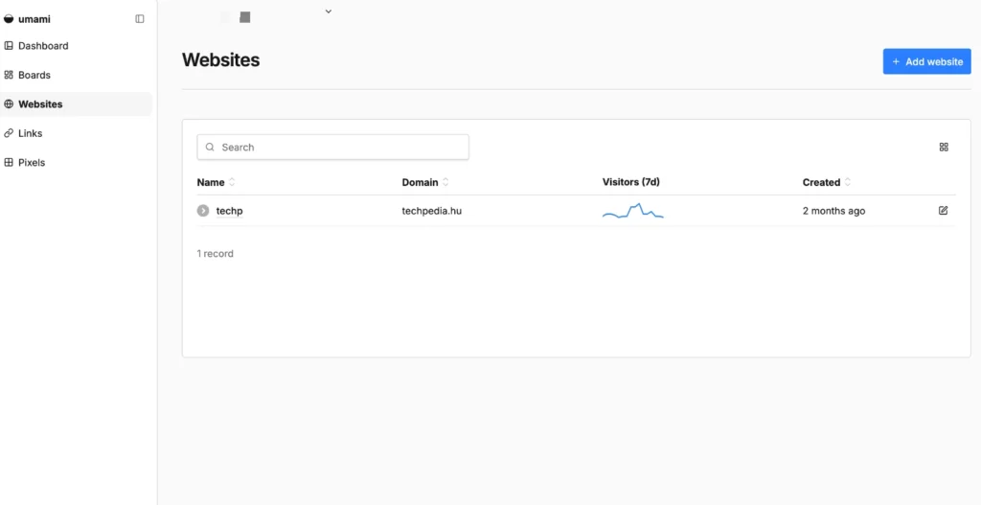Switch to grid view layout
The width and height of the screenshot is (981, 505).
pos(944,147)
